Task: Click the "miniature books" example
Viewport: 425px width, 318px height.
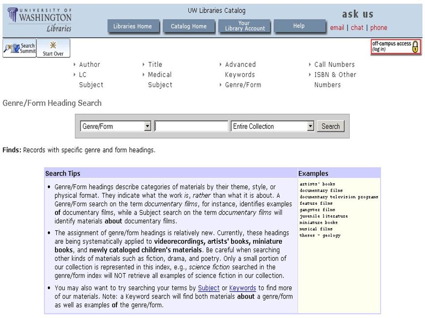Action: 319,223
